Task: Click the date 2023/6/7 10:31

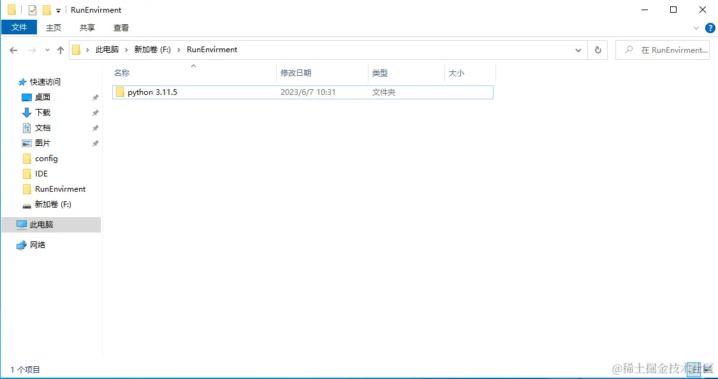Action: pos(308,92)
